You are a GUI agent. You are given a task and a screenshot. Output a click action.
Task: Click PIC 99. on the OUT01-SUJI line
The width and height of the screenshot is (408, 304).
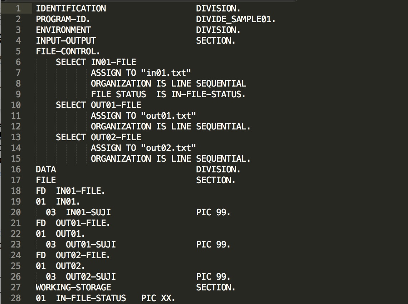pyautogui.click(x=213, y=245)
